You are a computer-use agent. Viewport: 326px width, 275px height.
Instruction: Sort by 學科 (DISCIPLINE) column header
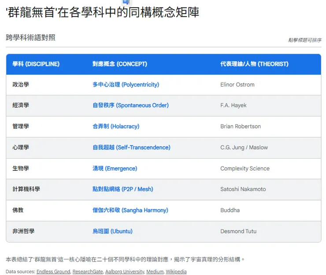pyautogui.click(x=36, y=64)
